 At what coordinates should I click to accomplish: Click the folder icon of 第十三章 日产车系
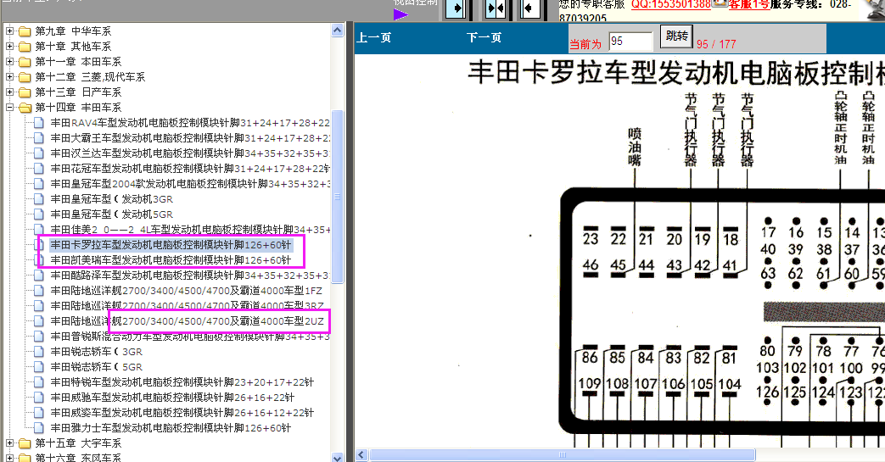[25, 92]
